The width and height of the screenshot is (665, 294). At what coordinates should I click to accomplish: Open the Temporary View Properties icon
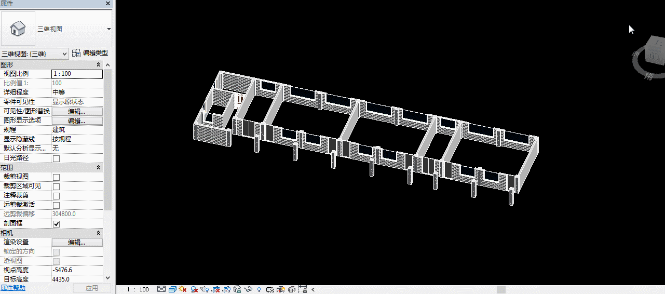tap(269, 289)
